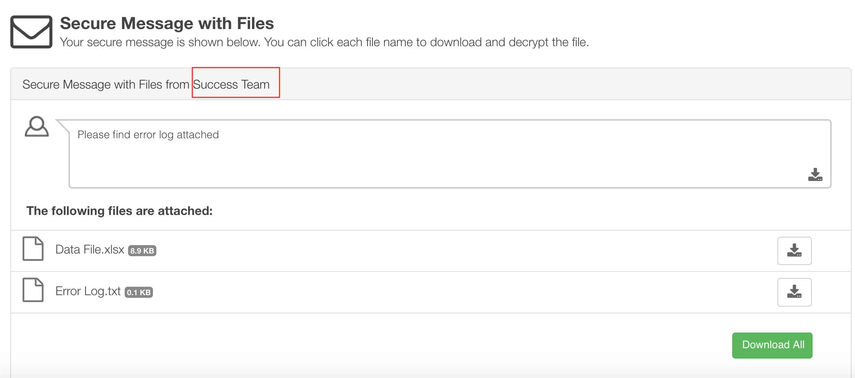The image size is (855, 378).
Task: Click the file icon next to Error Log.txt
Action: coord(33,290)
